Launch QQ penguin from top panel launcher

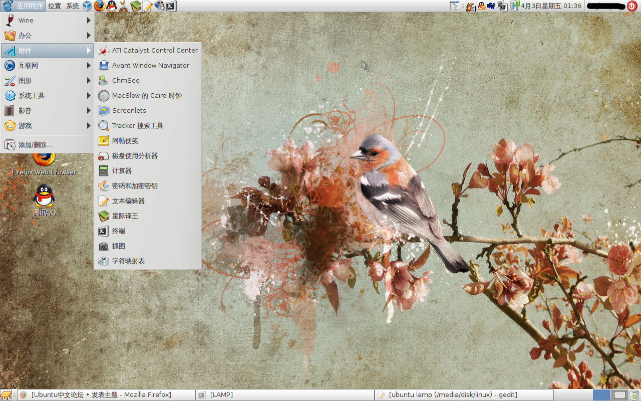[112, 6]
